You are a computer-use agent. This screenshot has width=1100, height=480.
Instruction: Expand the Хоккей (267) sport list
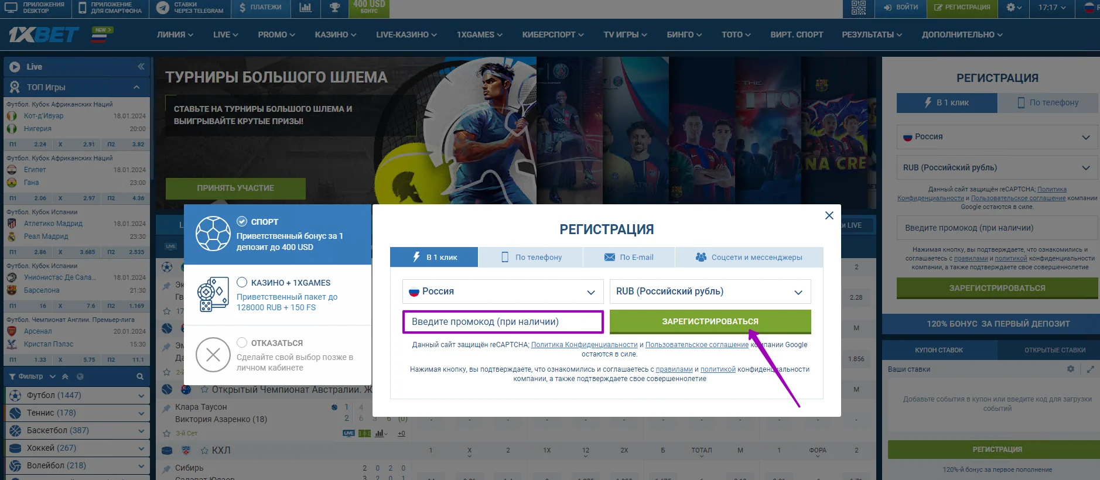(141, 448)
